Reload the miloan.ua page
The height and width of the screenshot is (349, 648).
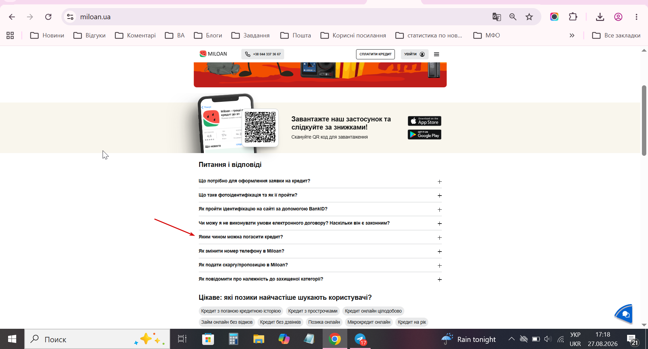[x=48, y=17]
